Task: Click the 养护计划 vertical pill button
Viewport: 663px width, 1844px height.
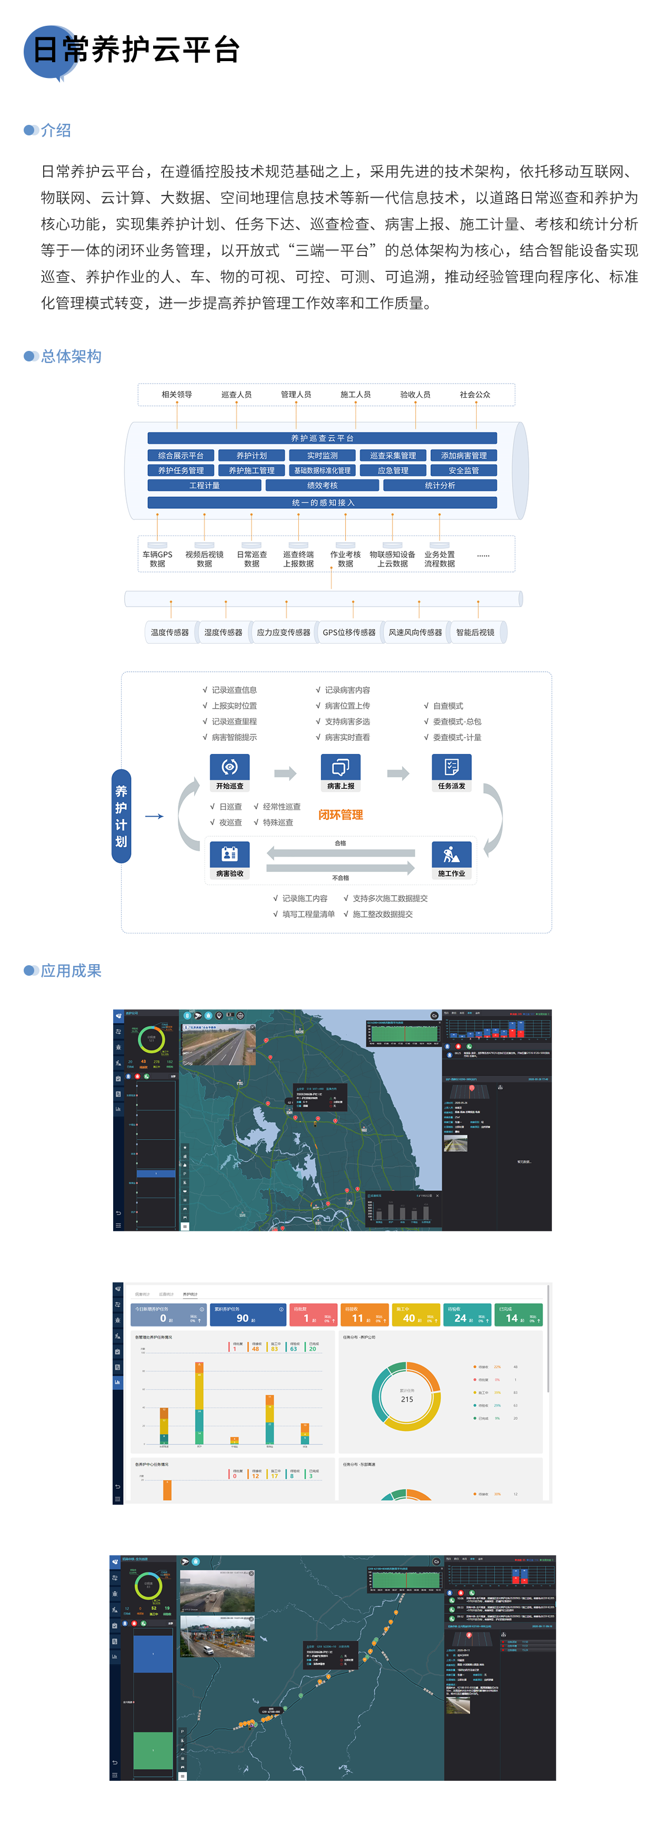Action: pos(121,816)
